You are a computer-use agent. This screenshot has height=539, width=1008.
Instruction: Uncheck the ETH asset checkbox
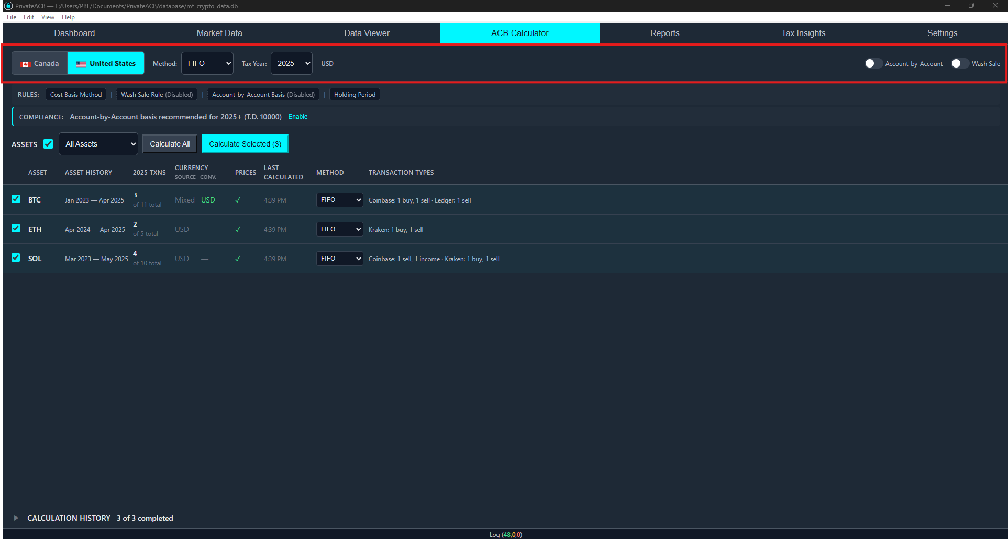pyautogui.click(x=16, y=229)
